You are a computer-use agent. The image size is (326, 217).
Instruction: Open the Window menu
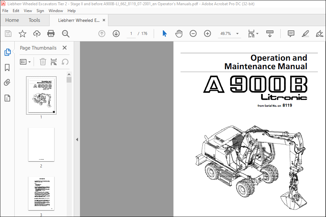(56, 10)
